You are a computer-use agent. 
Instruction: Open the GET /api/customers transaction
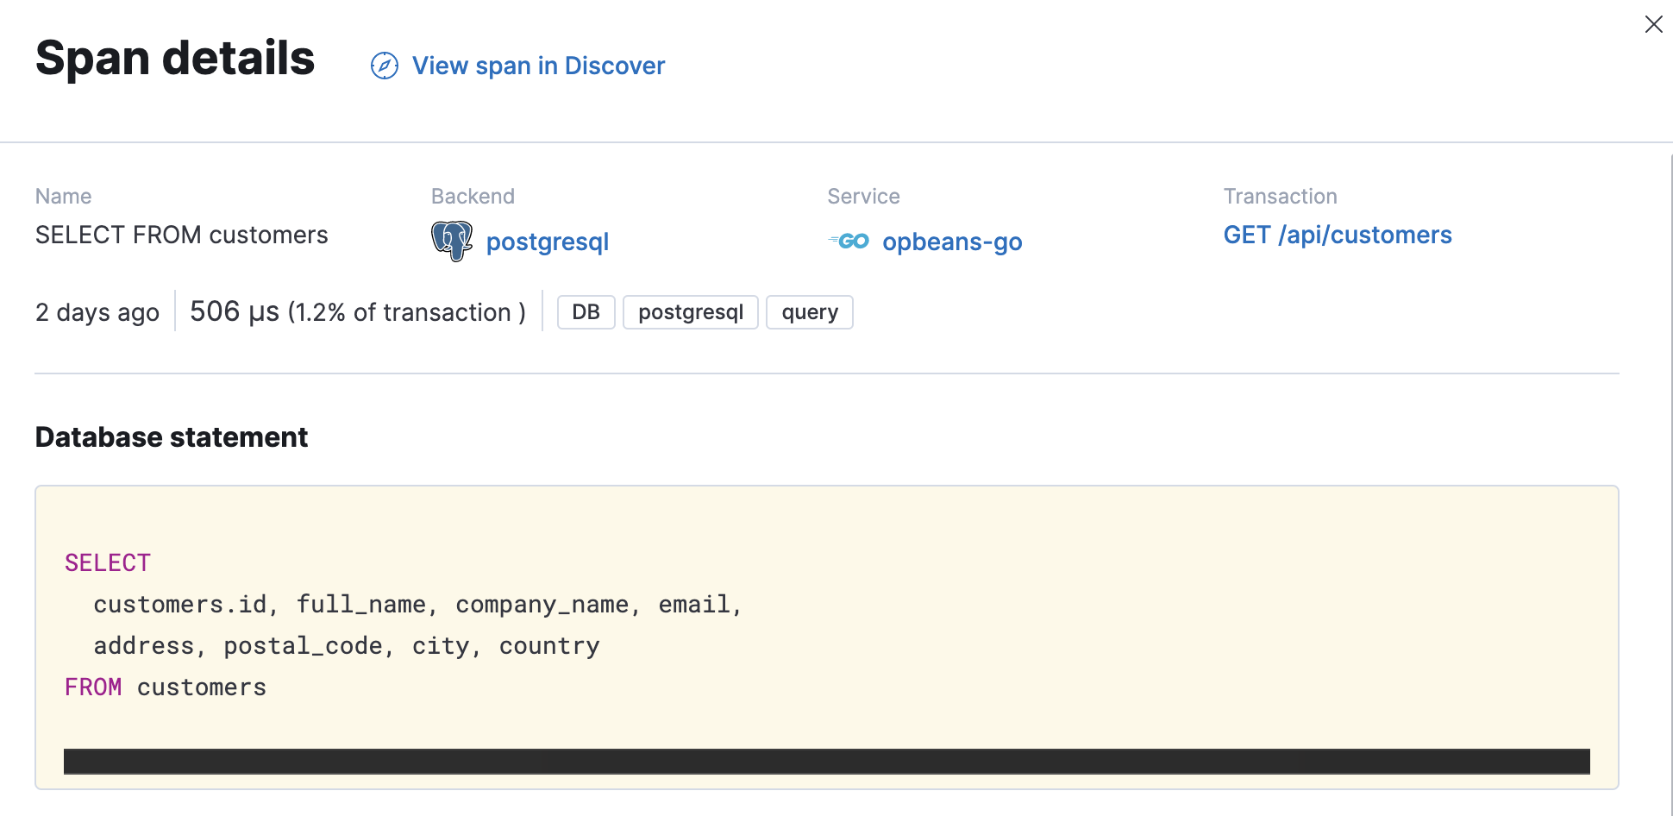point(1338,234)
